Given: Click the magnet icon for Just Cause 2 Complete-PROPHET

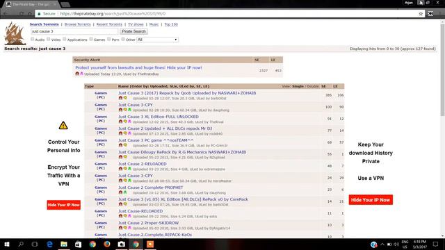Looking at the screenshot, I should click(120, 192).
